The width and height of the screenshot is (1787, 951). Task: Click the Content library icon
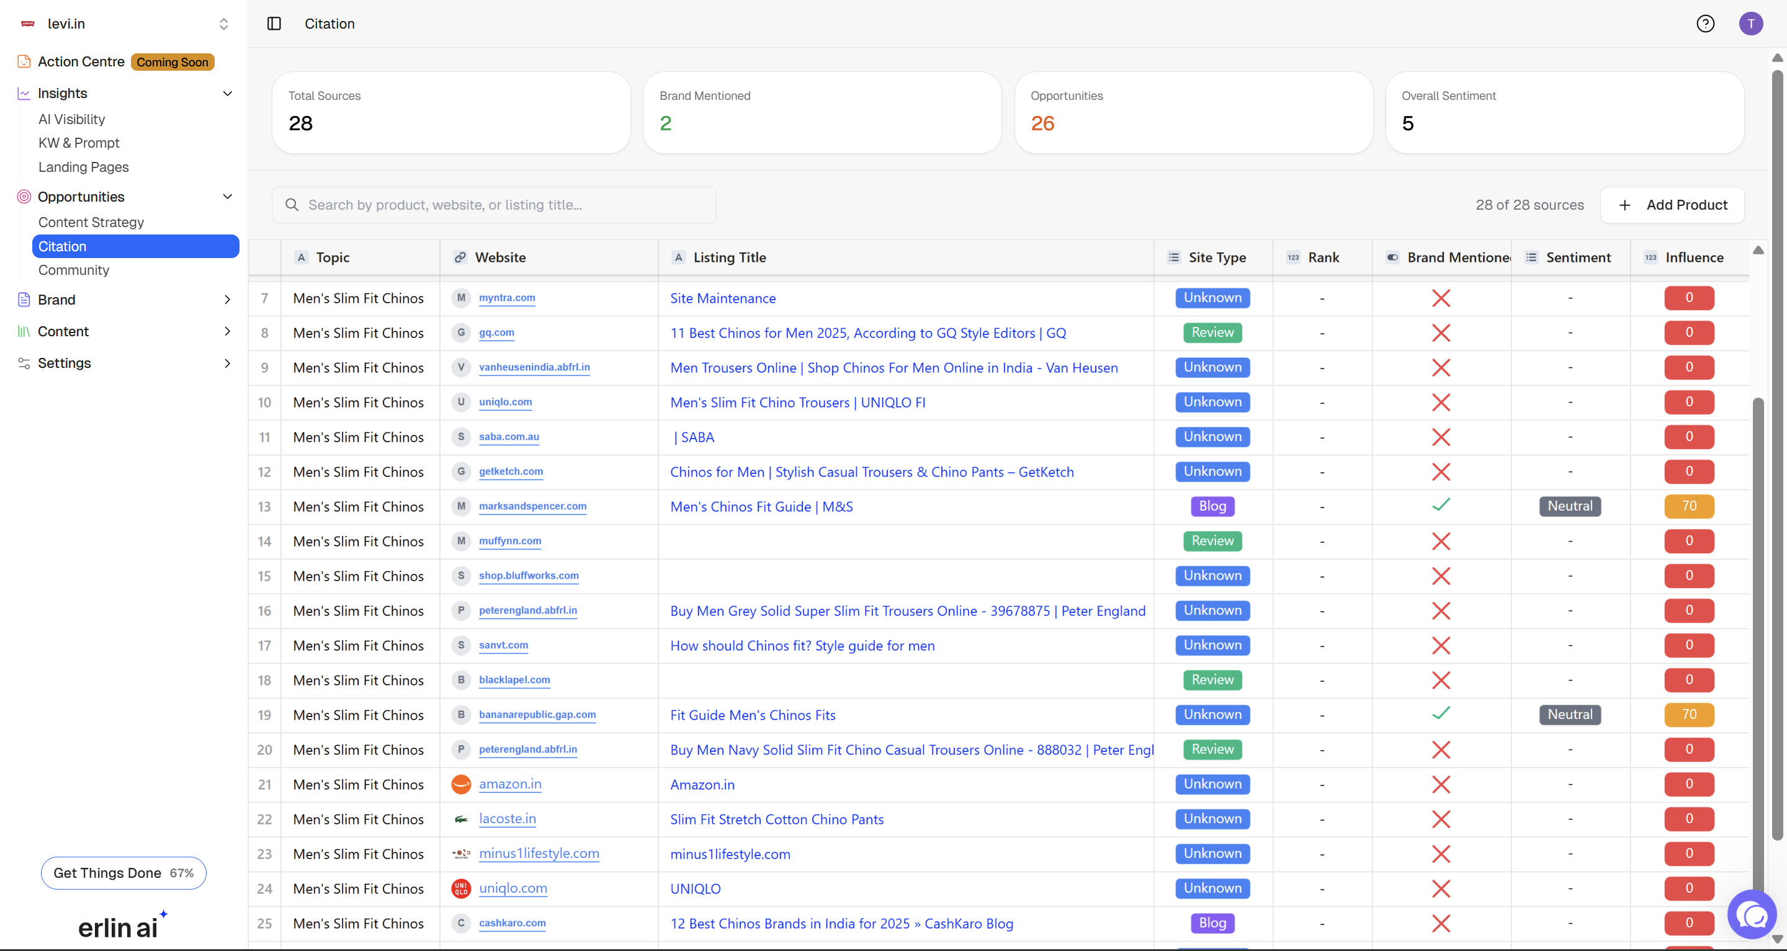[24, 331]
